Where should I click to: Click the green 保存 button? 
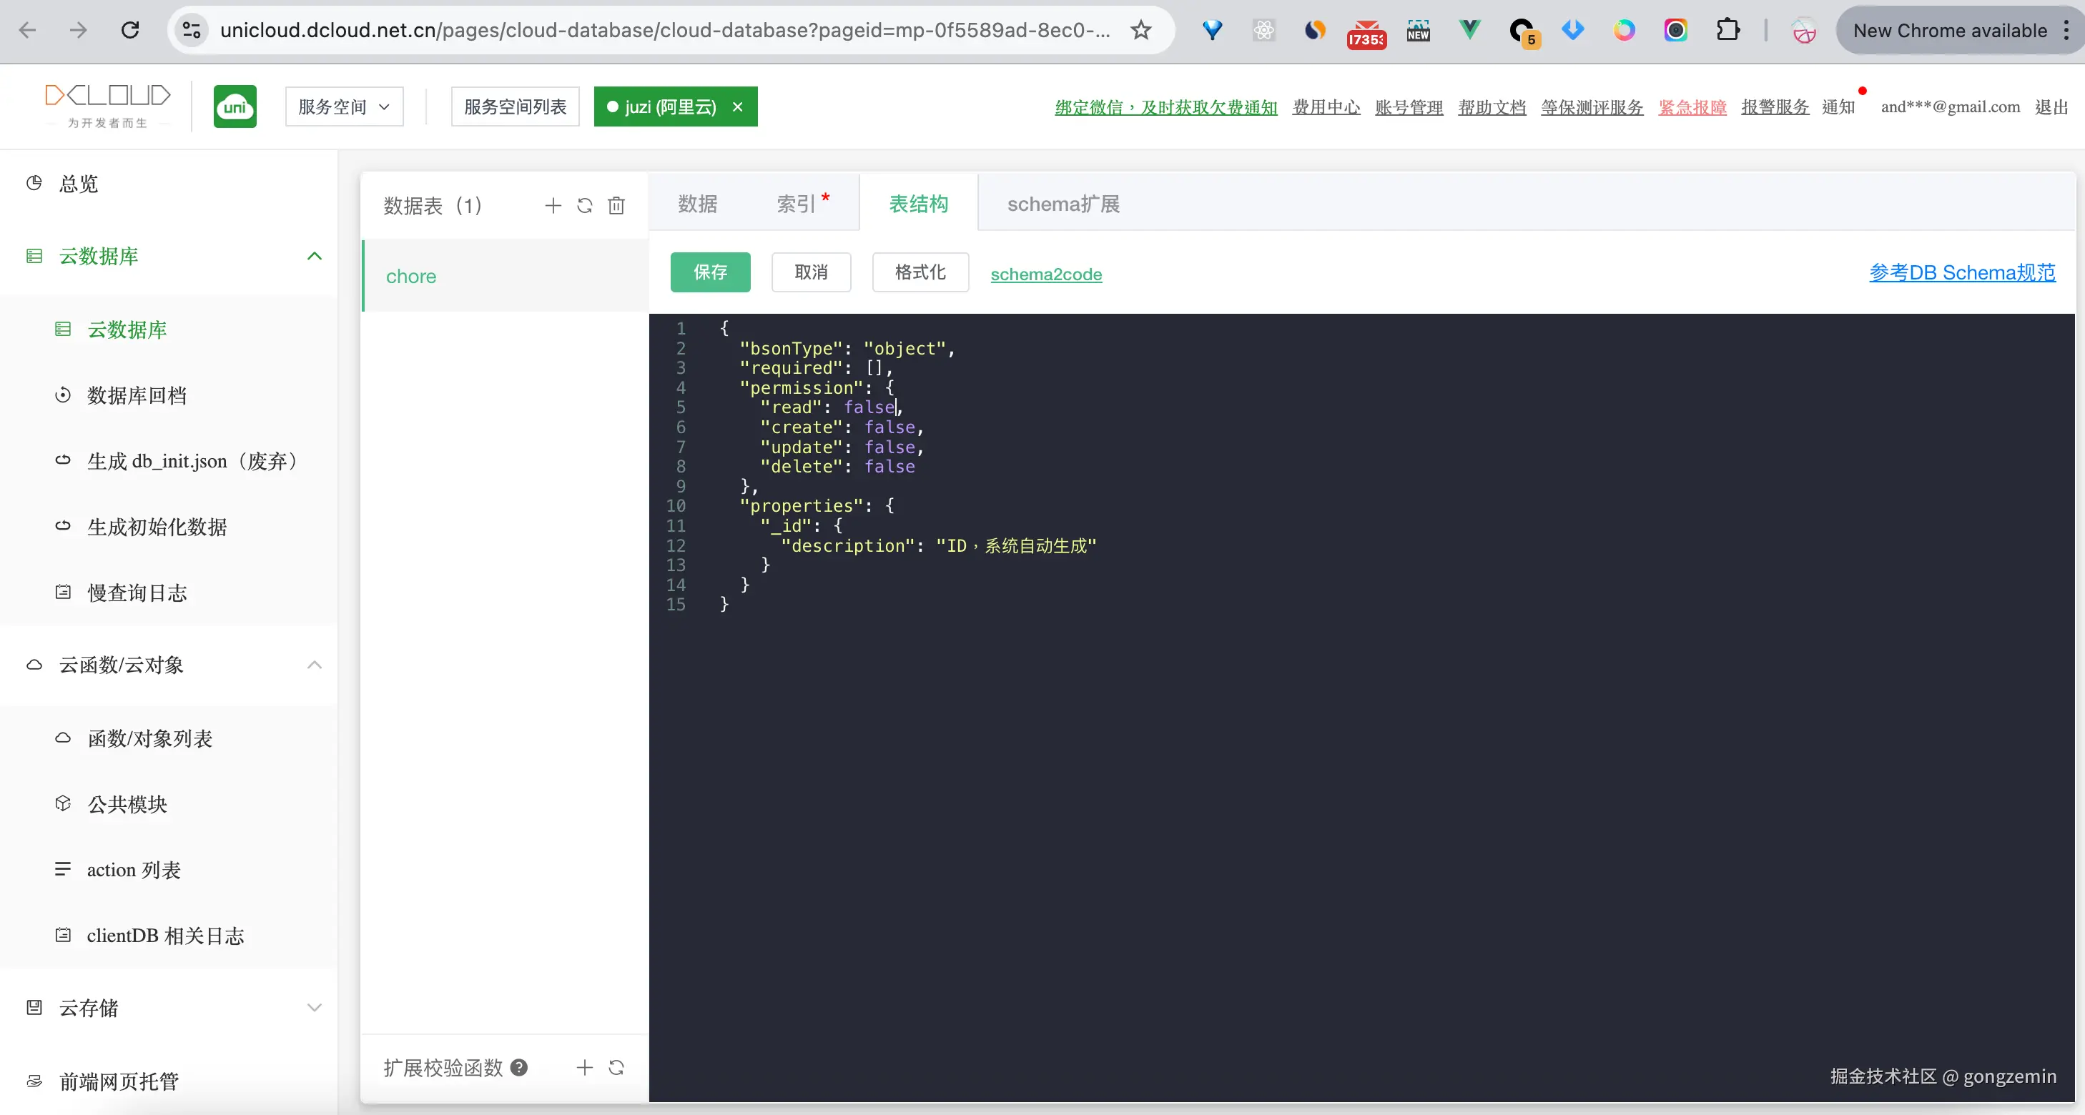tap(710, 272)
